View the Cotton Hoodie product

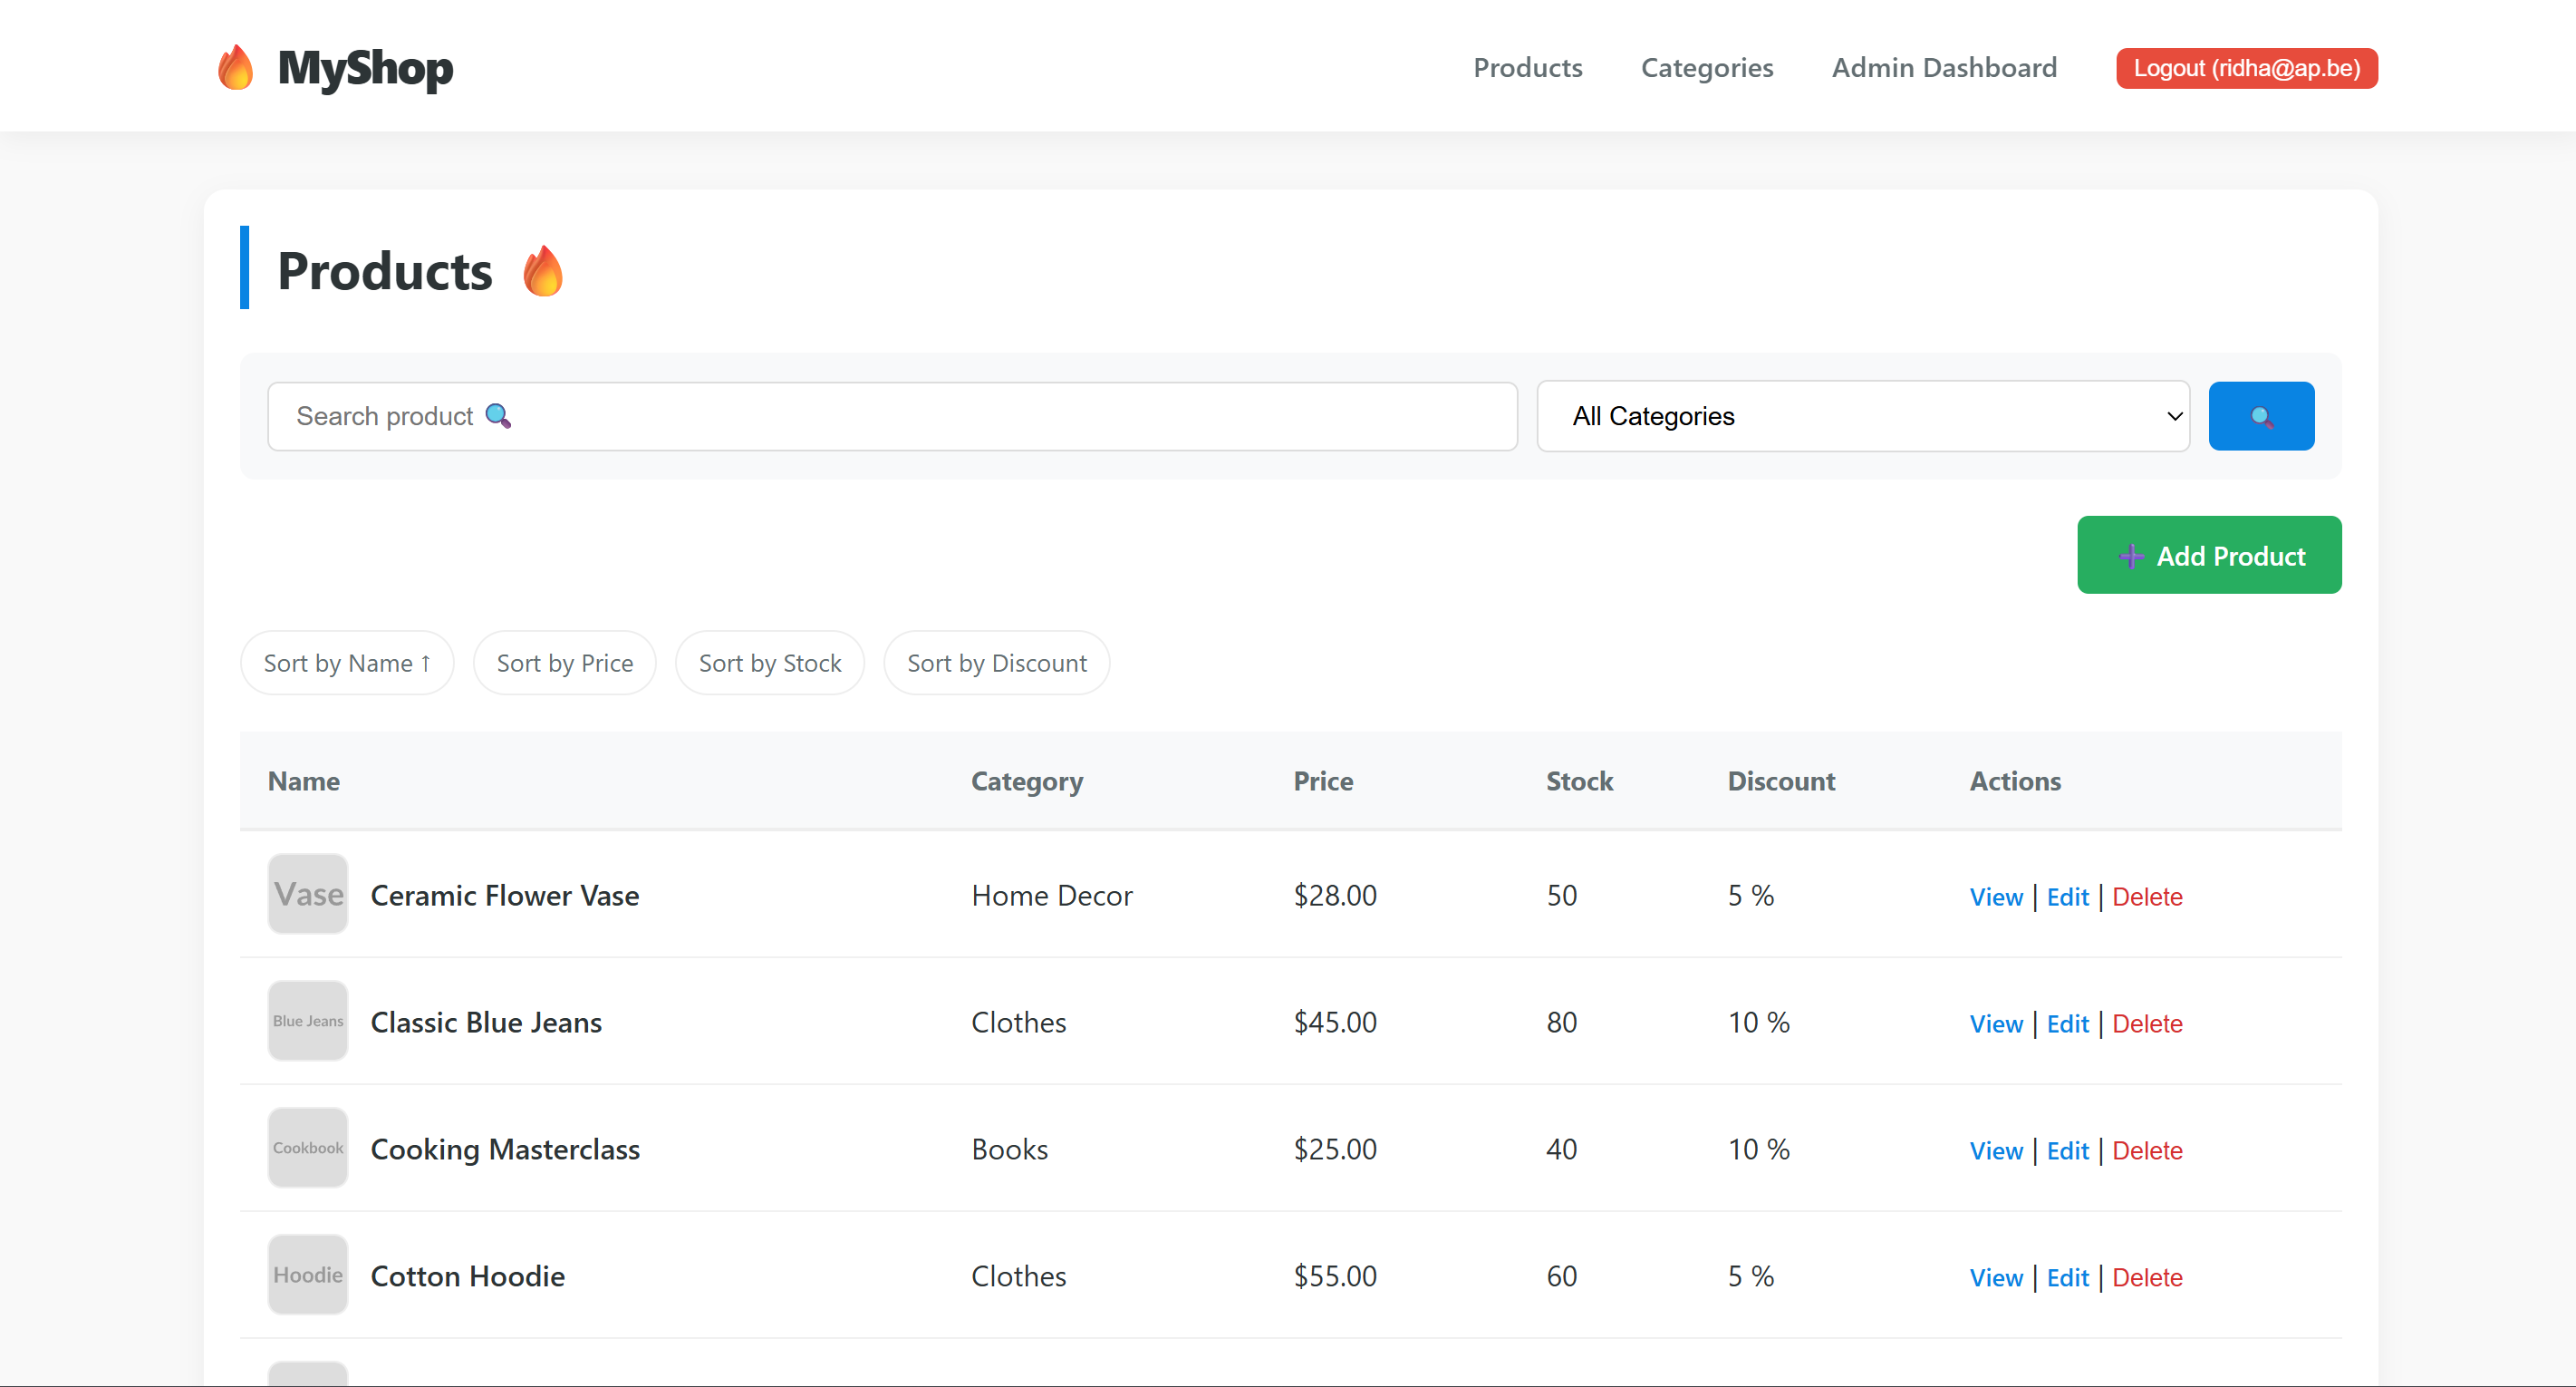click(x=1996, y=1278)
